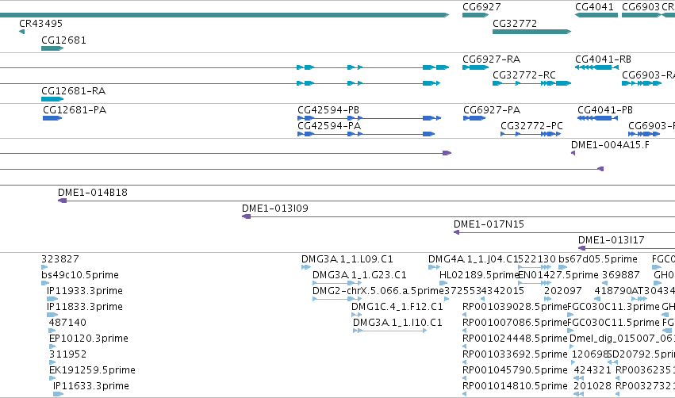Select the DMG2-chrX.5.066.a.5prime label
This screenshot has height=398, width=675.
pos(378,291)
